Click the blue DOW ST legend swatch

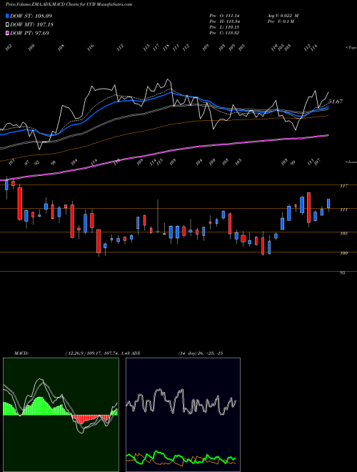coord(7,16)
